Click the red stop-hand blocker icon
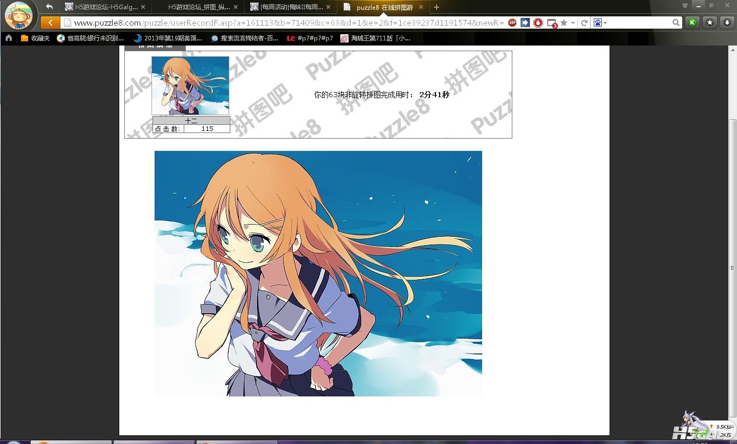 538,23
